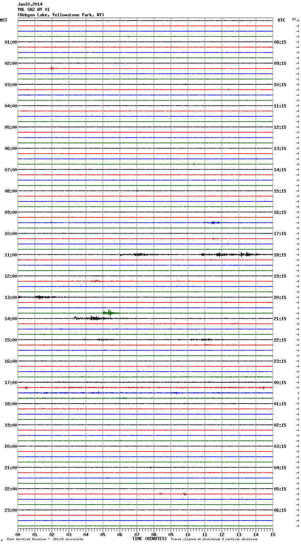The width and height of the screenshot is (301, 544).
Task: Click the 05:15 UTC time label
Action: point(280,489)
